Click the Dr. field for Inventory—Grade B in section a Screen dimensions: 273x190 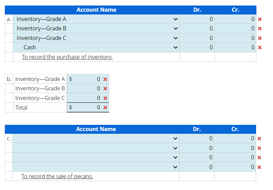197,29
